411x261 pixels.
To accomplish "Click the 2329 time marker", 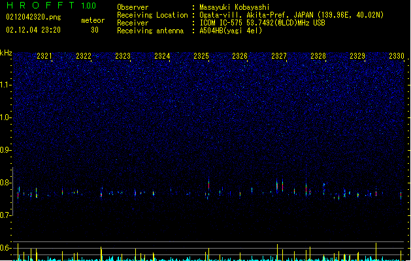I will click(x=357, y=55).
